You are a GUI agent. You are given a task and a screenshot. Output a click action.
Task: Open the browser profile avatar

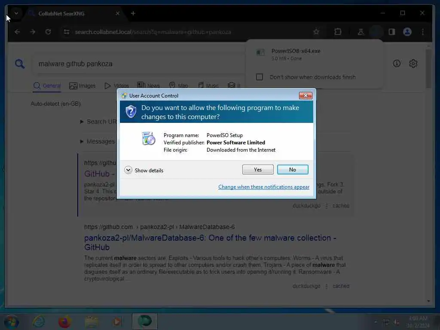point(407,32)
